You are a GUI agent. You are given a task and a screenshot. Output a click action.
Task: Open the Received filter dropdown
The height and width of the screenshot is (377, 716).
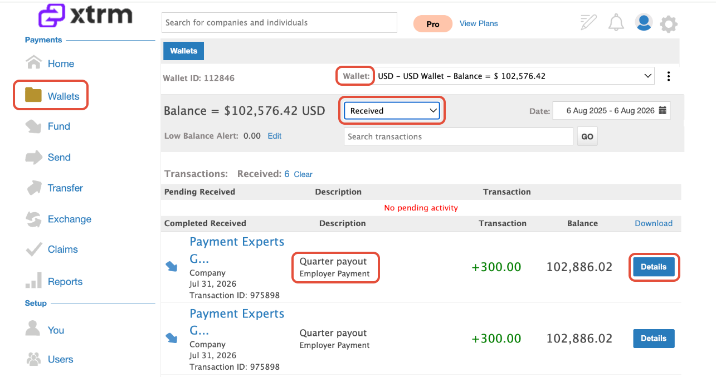tap(392, 111)
